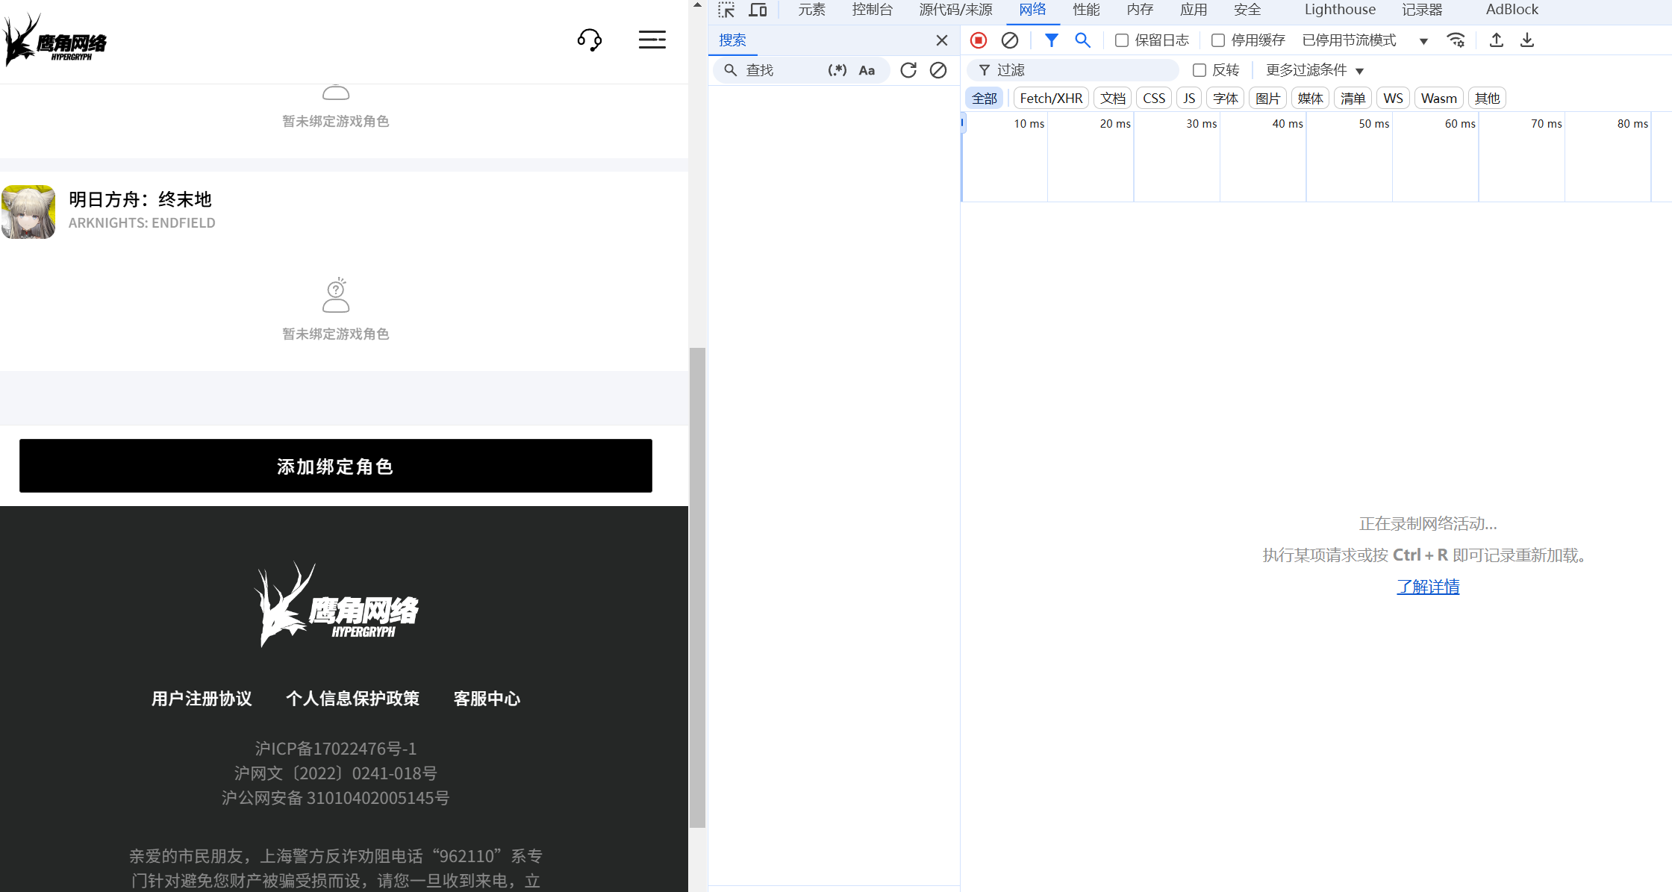Toggle the network filter funnel icon
1672x892 pixels.
tap(1051, 40)
